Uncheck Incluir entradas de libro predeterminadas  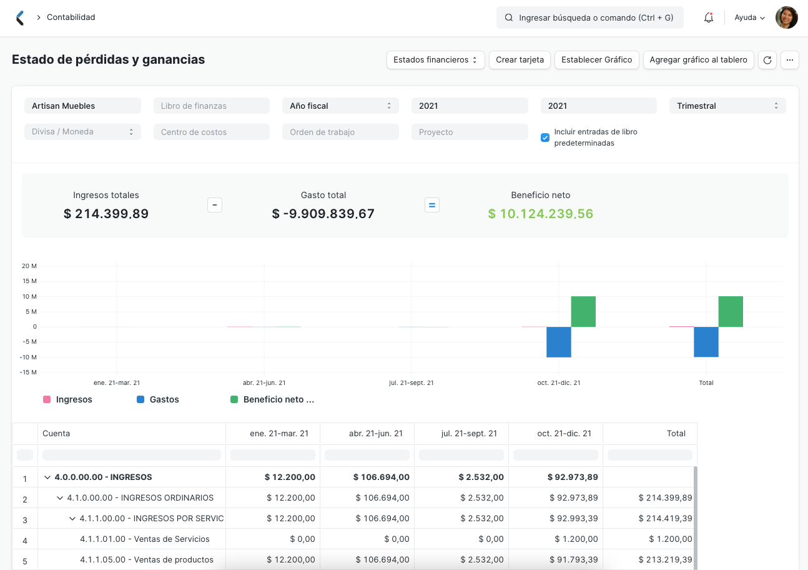pos(544,137)
